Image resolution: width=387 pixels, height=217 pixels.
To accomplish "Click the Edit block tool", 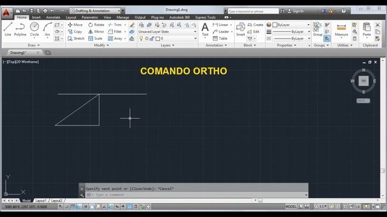I will click(x=253, y=31).
